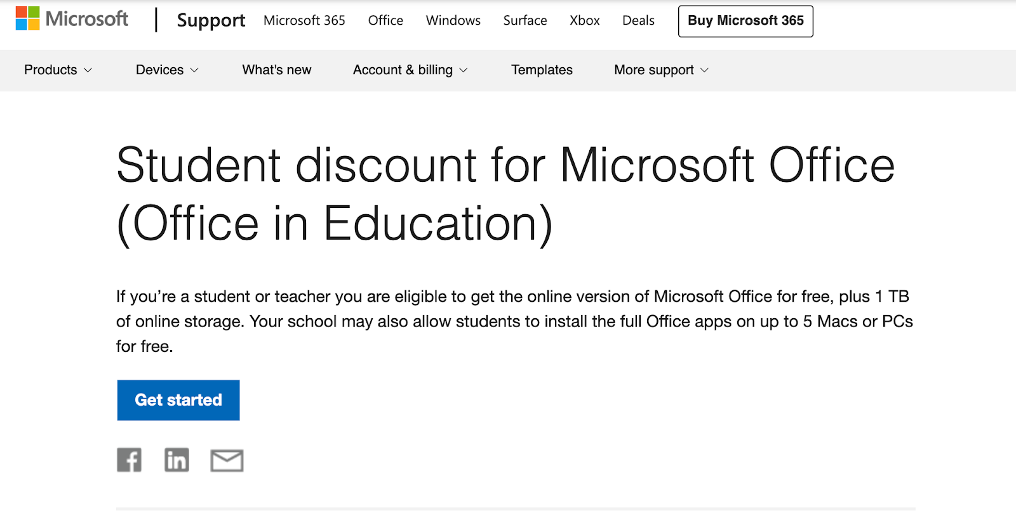This screenshot has height=523, width=1016.
Task: Click the 'Student discount for Microsoft Office' heading
Action: (505, 195)
